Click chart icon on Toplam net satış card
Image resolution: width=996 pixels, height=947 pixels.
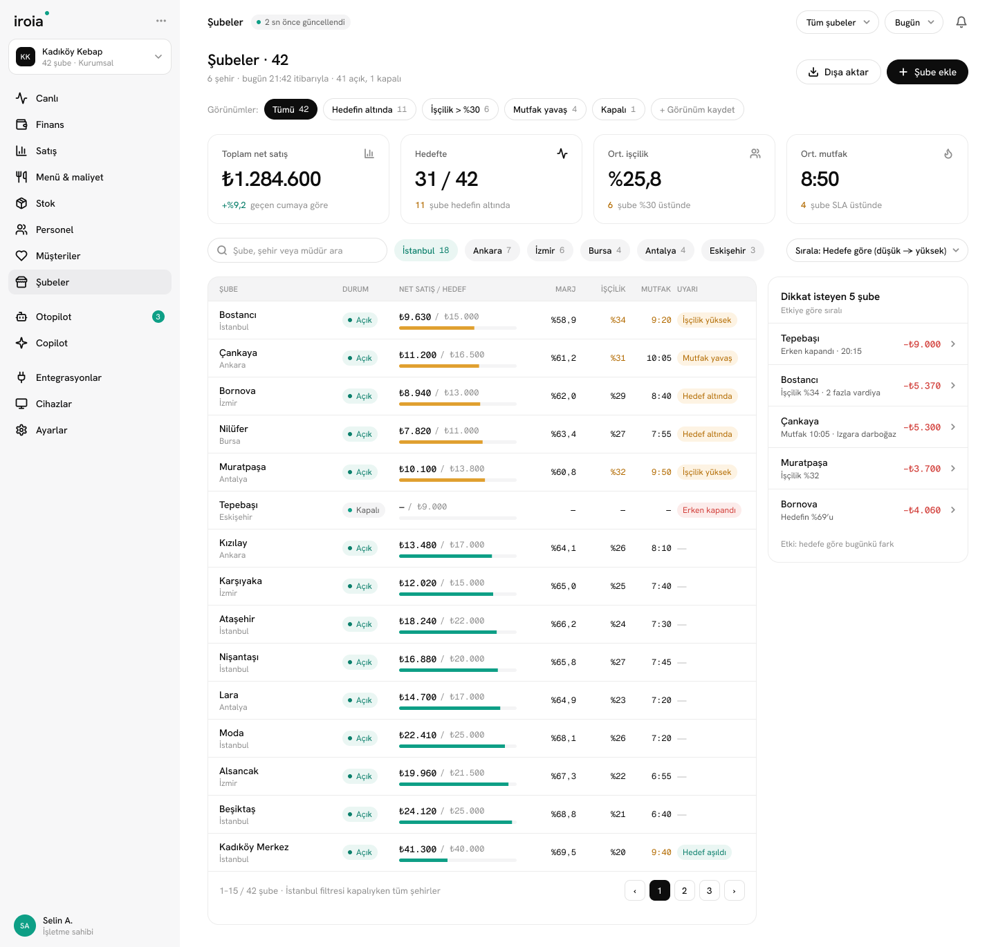pos(369,153)
